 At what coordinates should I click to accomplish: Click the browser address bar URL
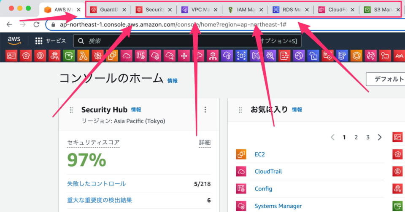tap(173, 24)
